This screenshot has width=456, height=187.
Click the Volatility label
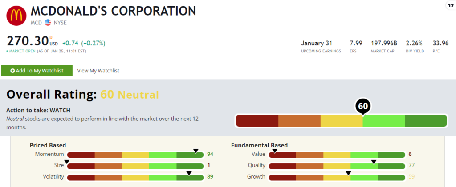[x=53, y=177]
